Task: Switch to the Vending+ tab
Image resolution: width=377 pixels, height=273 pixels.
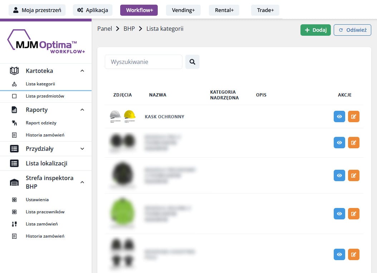Action: tap(183, 10)
